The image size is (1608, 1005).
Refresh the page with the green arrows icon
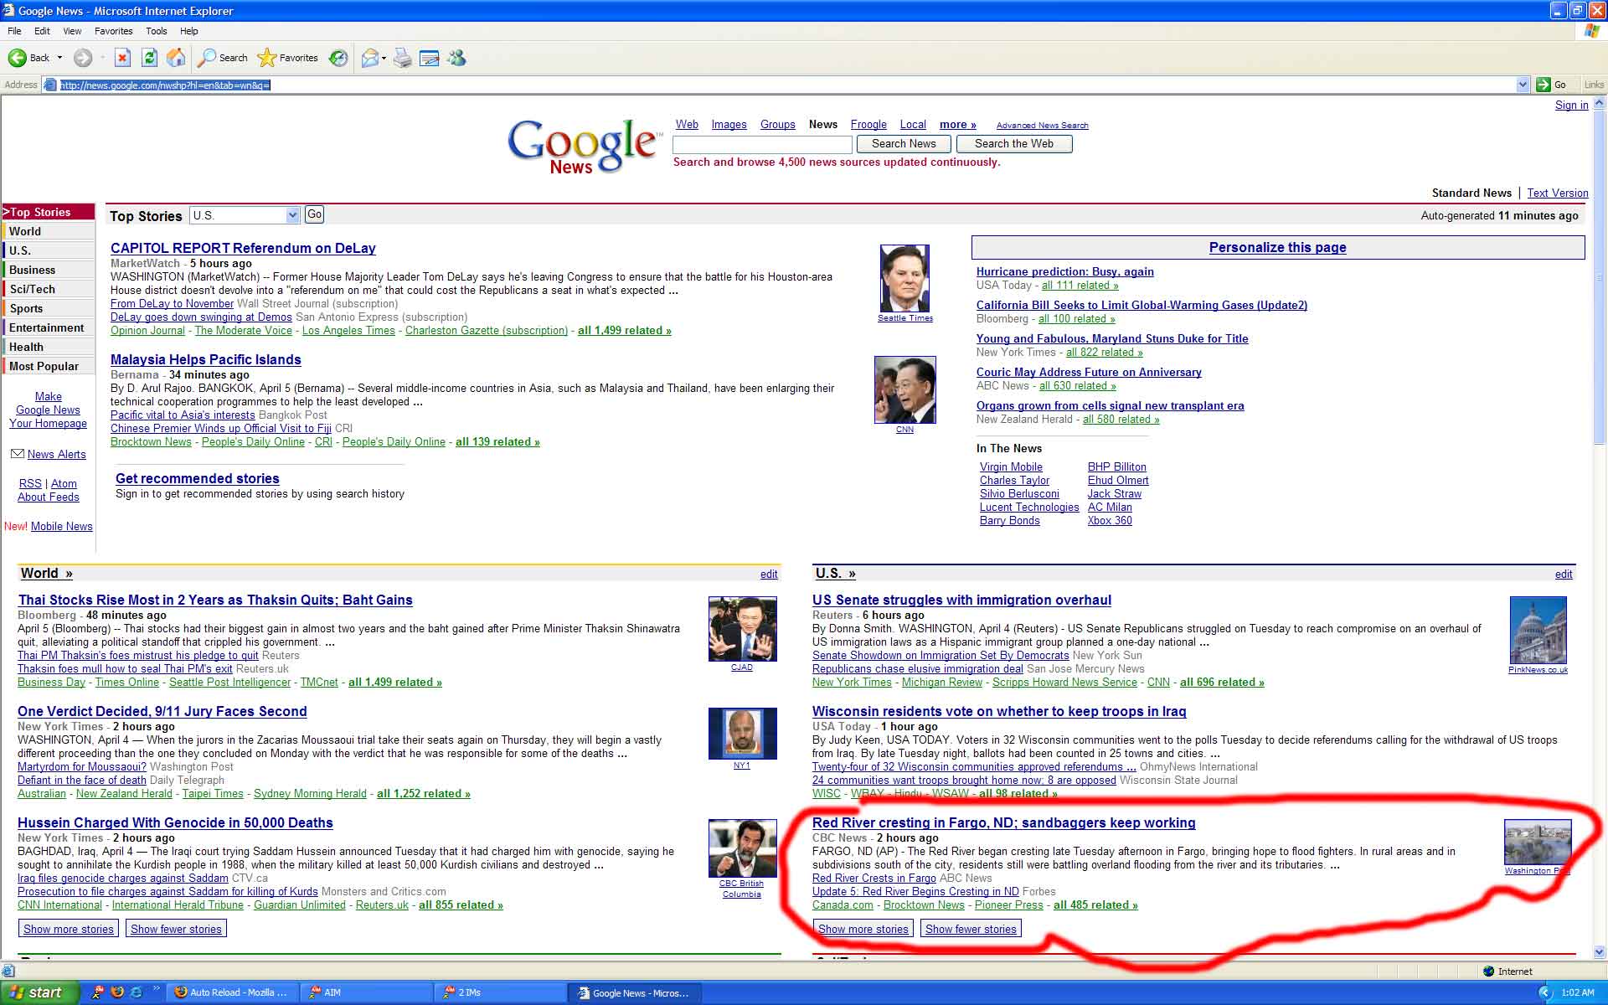coord(149,58)
